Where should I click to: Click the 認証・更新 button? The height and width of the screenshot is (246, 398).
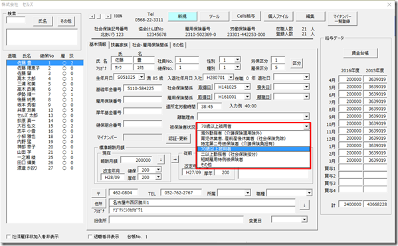coord(178,139)
